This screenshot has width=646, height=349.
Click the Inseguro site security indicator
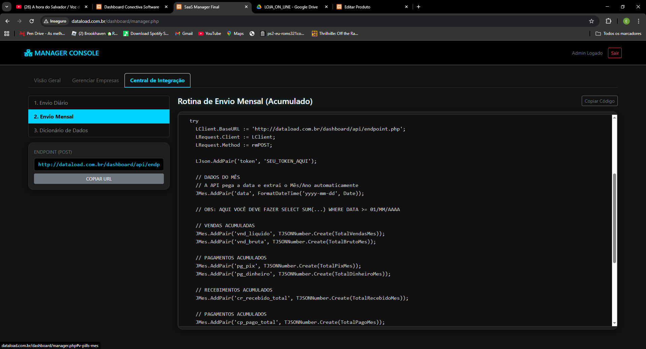[55, 21]
